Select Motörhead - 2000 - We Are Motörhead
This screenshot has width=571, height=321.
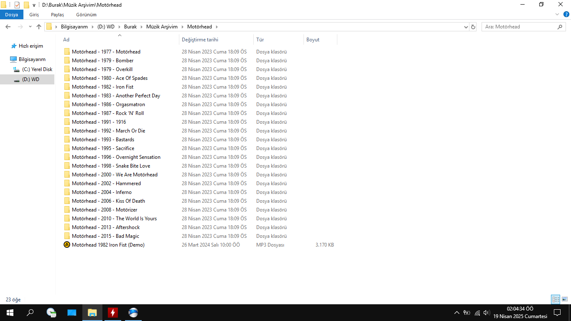pyautogui.click(x=115, y=175)
